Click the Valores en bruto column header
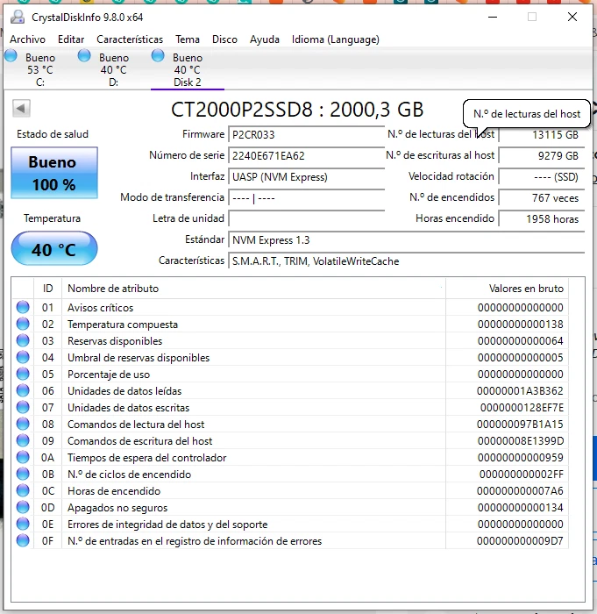Viewport: 597px width, 614px height. click(507, 289)
